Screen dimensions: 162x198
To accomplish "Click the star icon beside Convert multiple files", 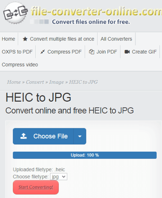I will (25, 39).
